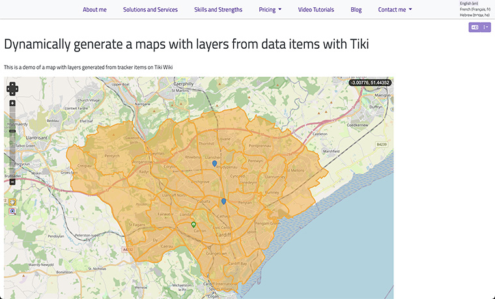Open Solutions and Services menu item

pyautogui.click(x=150, y=10)
